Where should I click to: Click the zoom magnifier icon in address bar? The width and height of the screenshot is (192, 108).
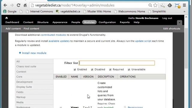150,5
